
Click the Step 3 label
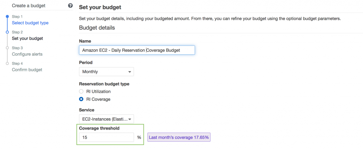click(17, 48)
